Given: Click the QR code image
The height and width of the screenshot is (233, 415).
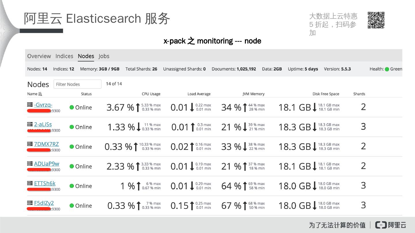Looking at the screenshot, I should coord(376,20).
